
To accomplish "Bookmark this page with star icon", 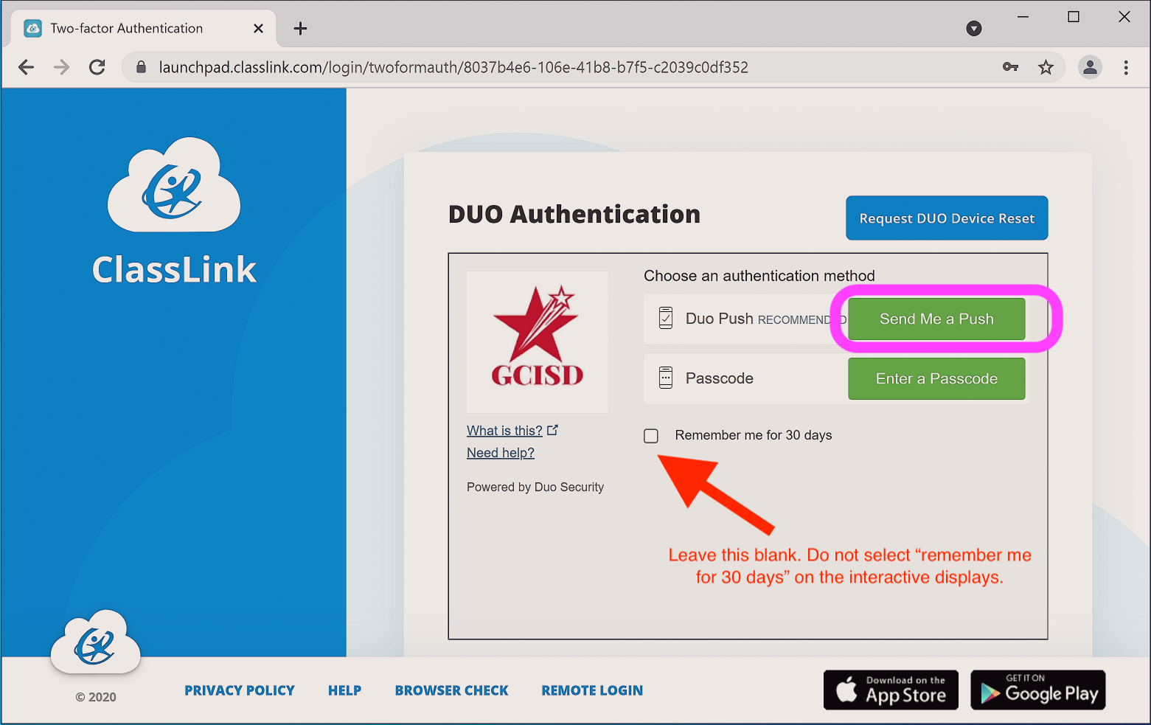I will [x=1046, y=67].
